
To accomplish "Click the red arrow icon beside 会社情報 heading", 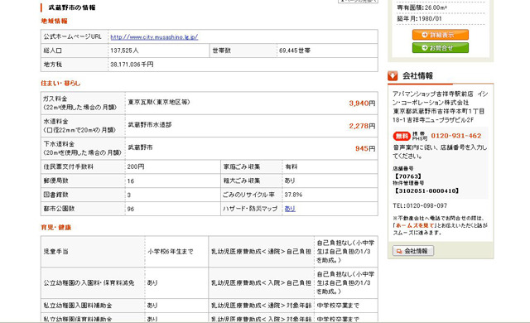I will pos(393,75).
